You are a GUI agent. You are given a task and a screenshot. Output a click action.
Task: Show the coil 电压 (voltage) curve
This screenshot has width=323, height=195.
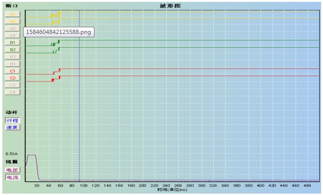click(x=12, y=170)
